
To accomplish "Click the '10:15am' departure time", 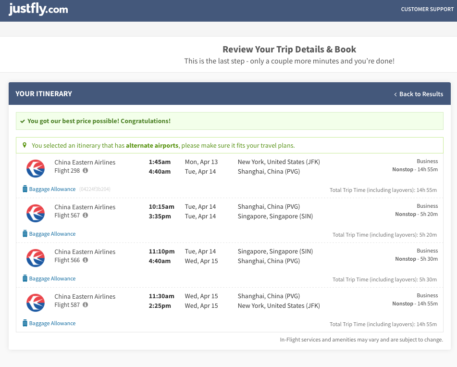I will pos(161,206).
